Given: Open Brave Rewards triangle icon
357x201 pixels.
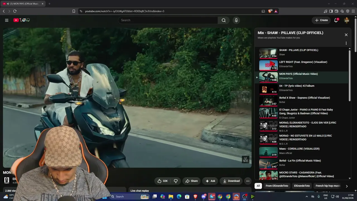Looking at the screenshot, I should [276, 11].
